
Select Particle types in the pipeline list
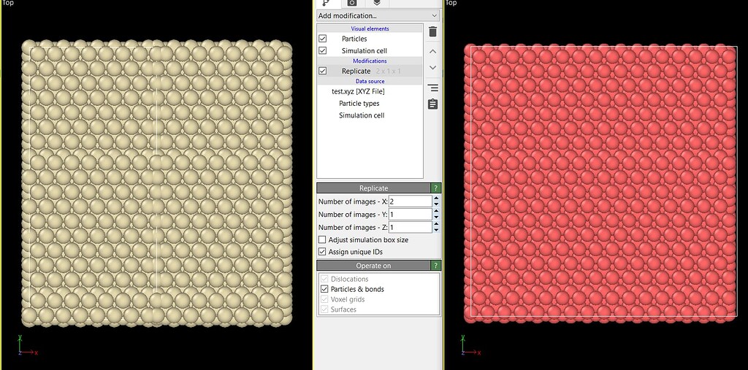[x=359, y=104]
